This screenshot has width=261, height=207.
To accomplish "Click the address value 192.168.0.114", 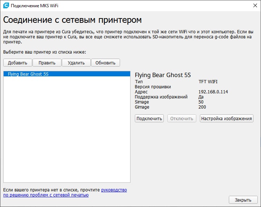I will 213,92.
